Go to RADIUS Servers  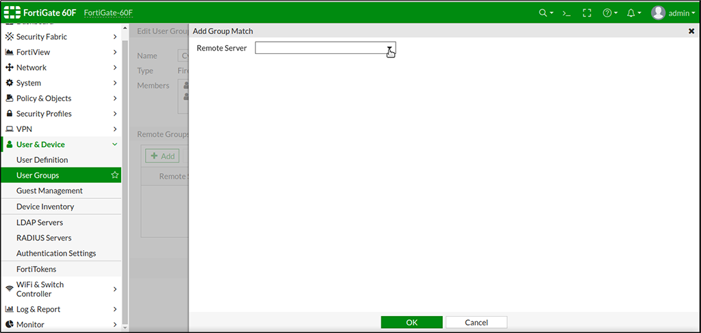tap(44, 238)
